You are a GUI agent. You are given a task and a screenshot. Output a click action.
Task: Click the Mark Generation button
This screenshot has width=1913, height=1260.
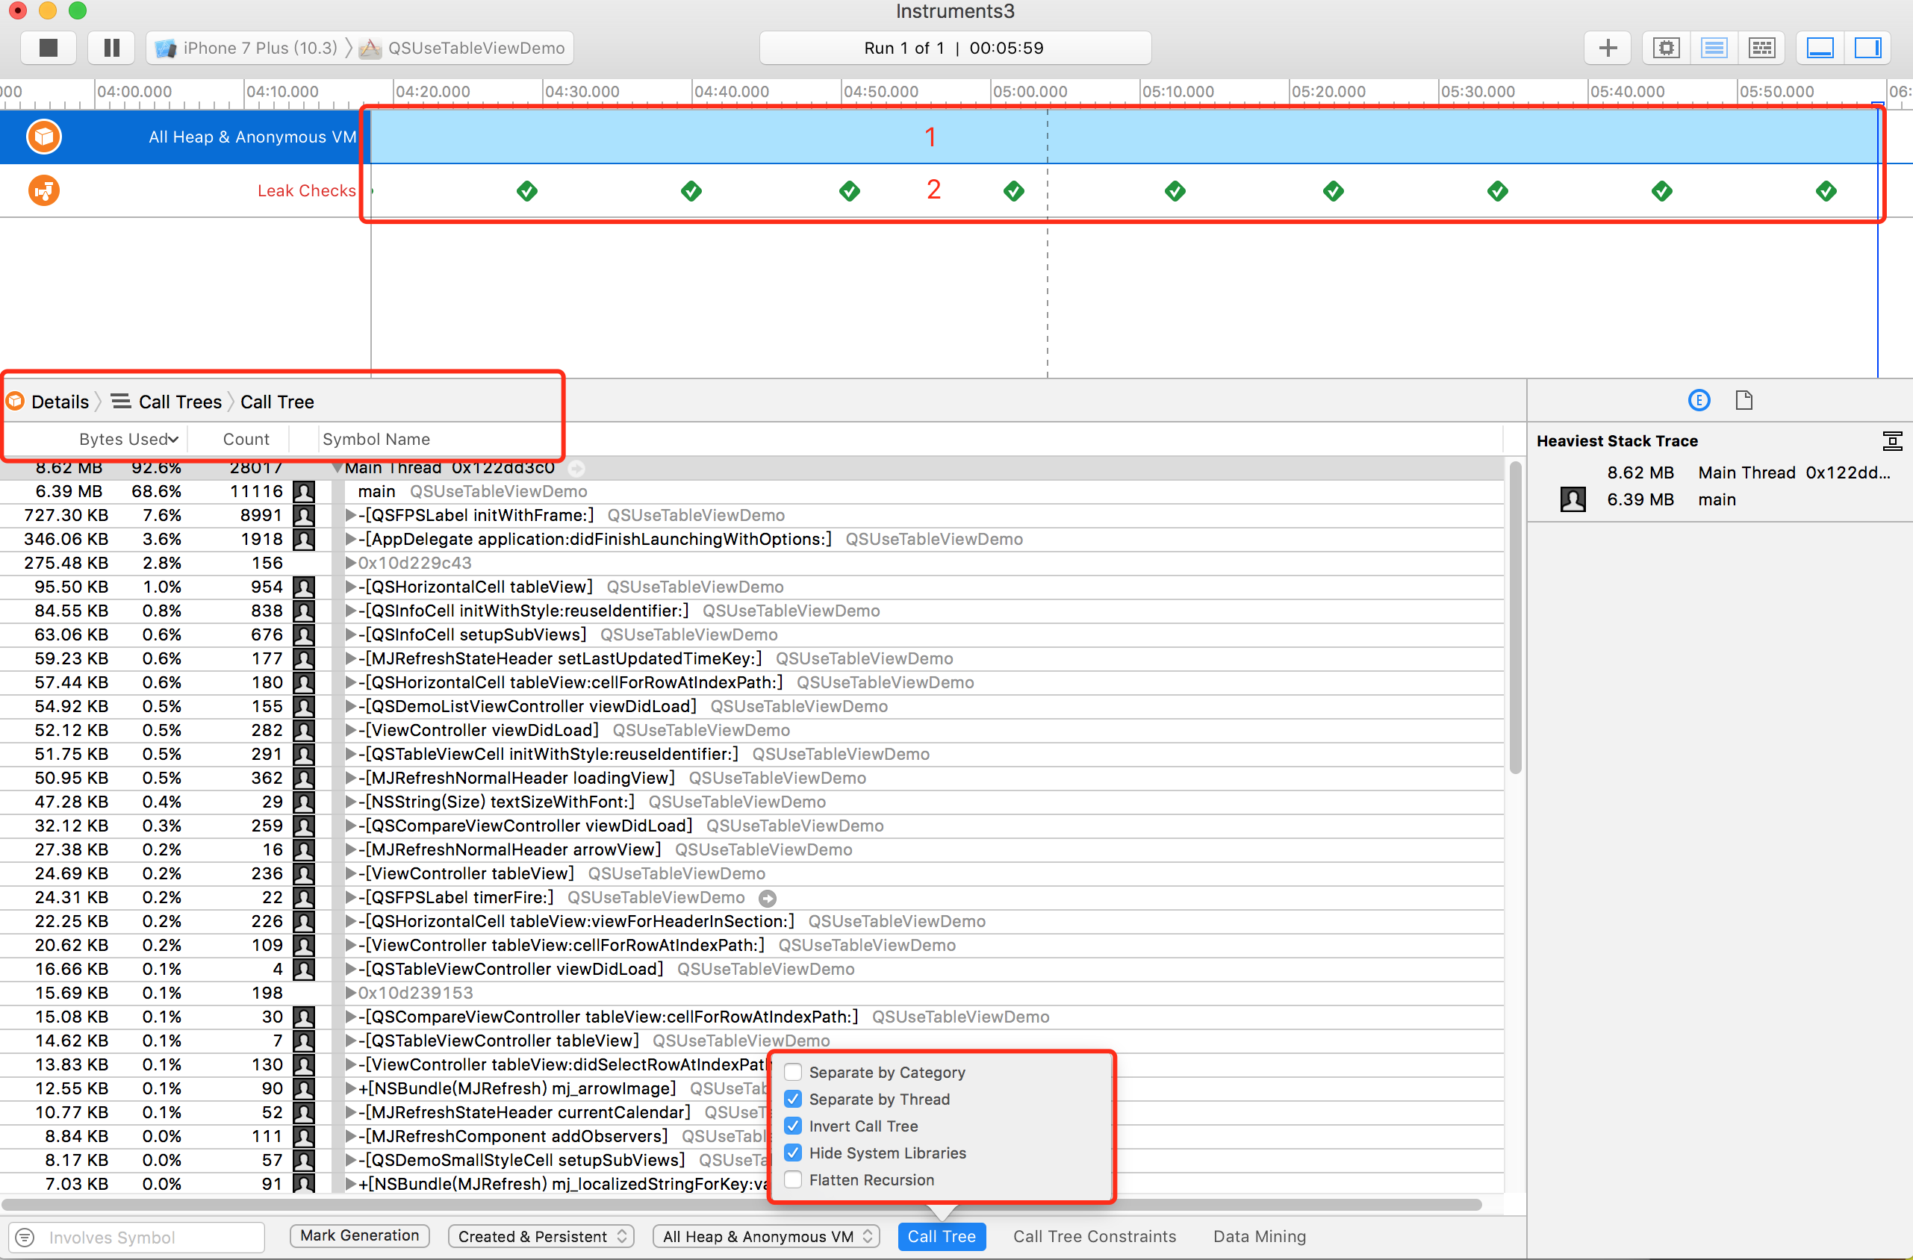click(x=359, y=1235)
